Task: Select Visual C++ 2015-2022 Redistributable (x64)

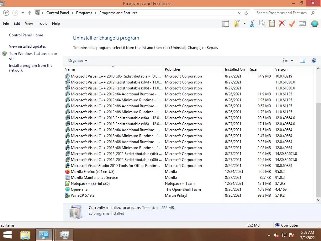Action: point(188,154)
